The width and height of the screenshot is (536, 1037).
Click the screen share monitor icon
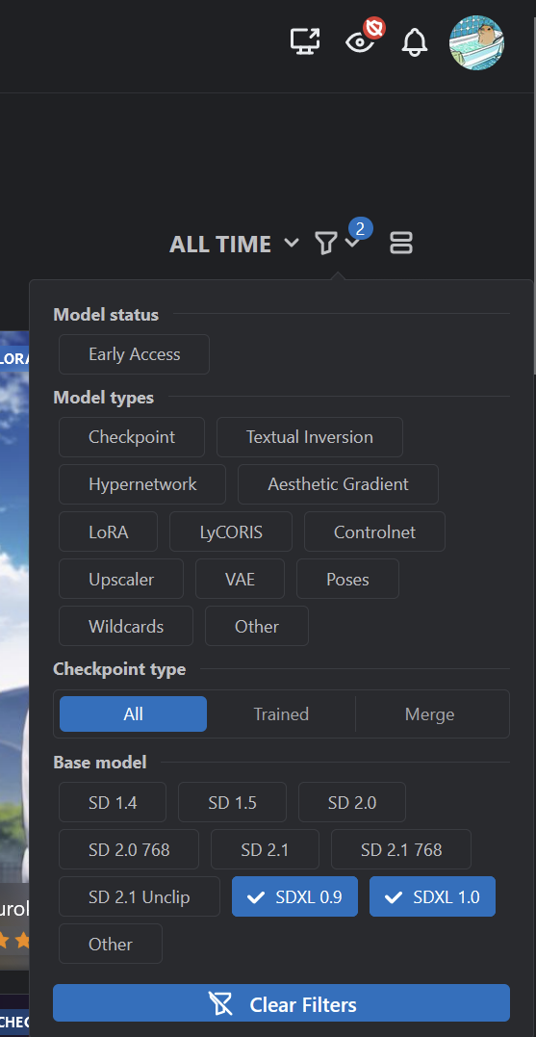[x=305, y=41]
